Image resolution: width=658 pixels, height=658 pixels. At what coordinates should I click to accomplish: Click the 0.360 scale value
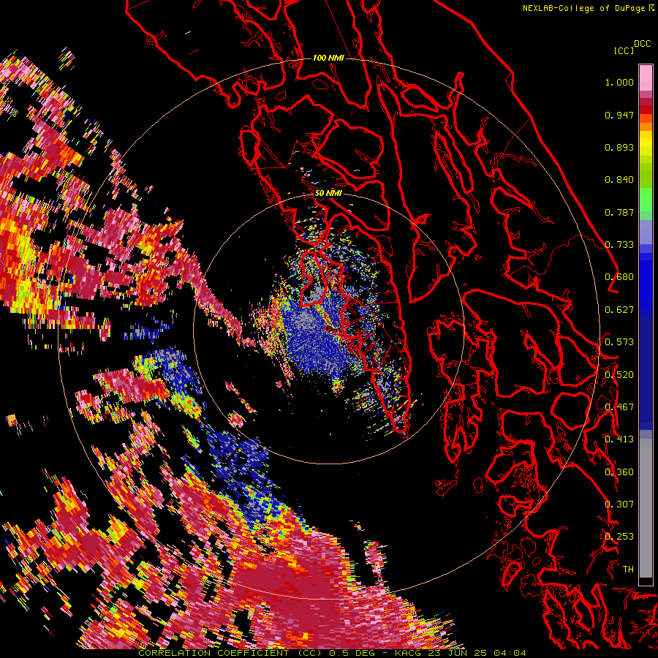[x=619, y=472]
